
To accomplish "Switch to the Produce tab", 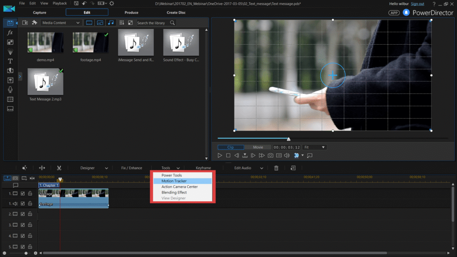I will (x=131, y=12).
